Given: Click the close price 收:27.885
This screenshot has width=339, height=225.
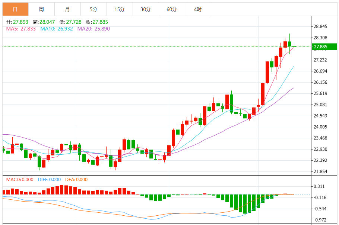Looking at the screenshot, I should coord(97,22).
